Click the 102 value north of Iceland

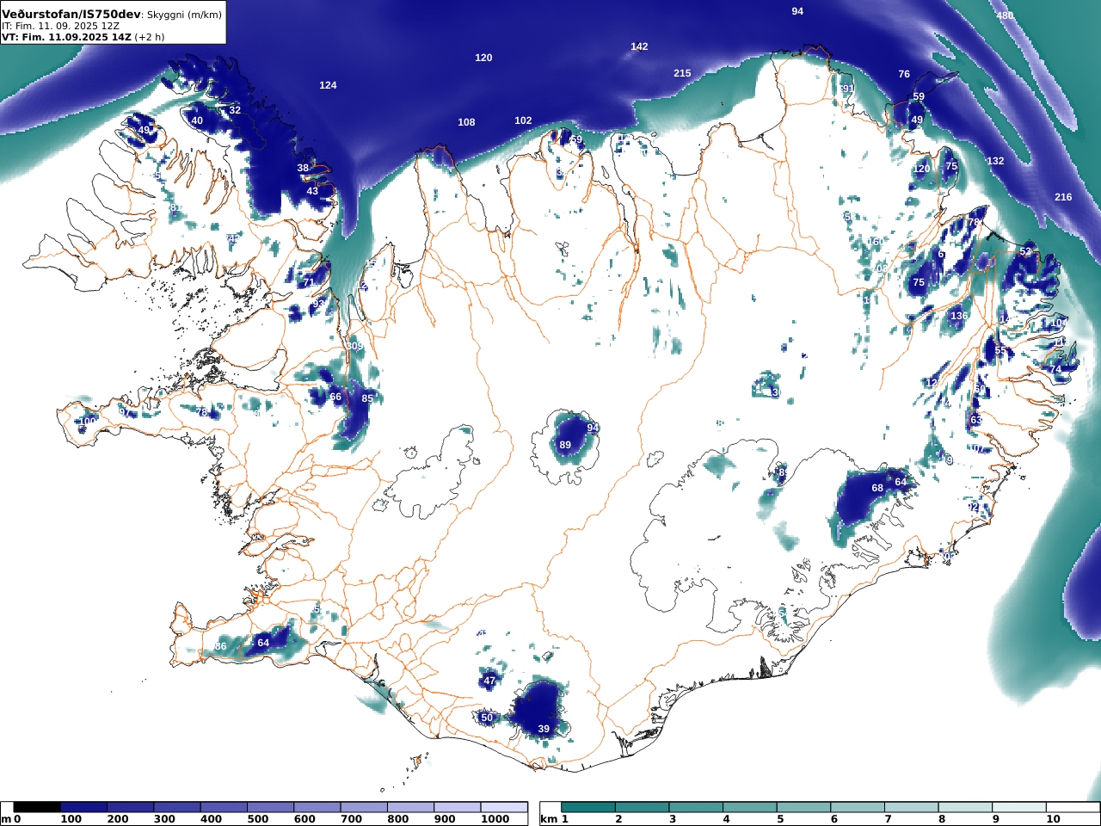[523, 120]
